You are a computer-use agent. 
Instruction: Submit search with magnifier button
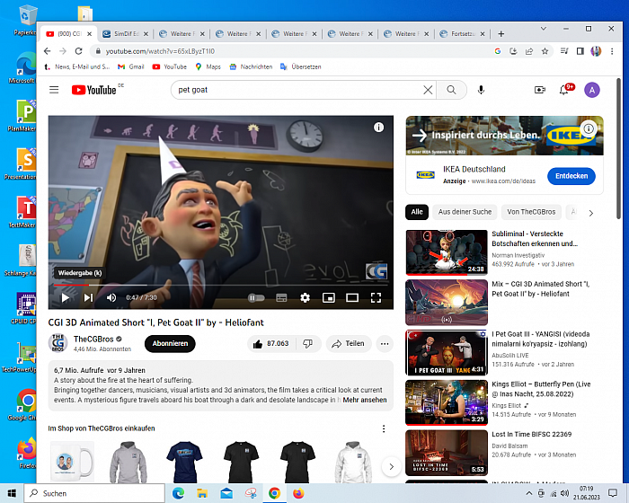coord(451,90)
